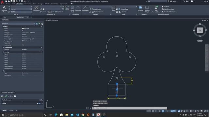
Task: Click the Multileader tool
Action: pyautogui.click(x=85, y=8)
